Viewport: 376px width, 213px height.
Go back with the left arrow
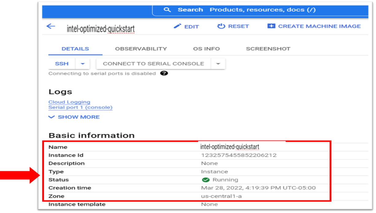tap(51, 26)
